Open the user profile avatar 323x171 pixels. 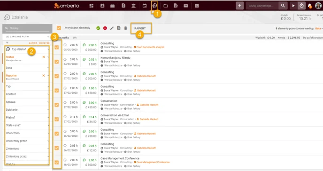click(x=318, y=6)
